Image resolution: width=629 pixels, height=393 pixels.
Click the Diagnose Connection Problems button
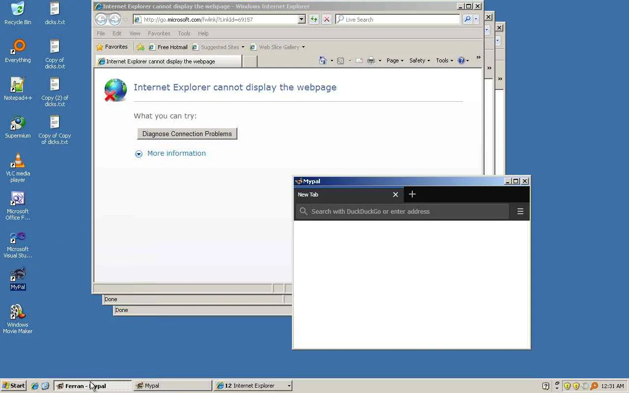click(x=187, y=134)
